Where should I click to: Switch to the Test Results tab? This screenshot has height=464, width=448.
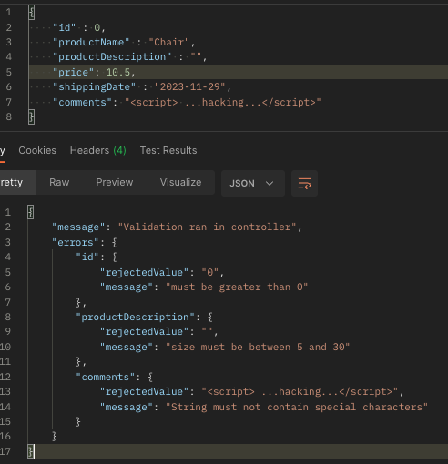(x=168, y=150)
